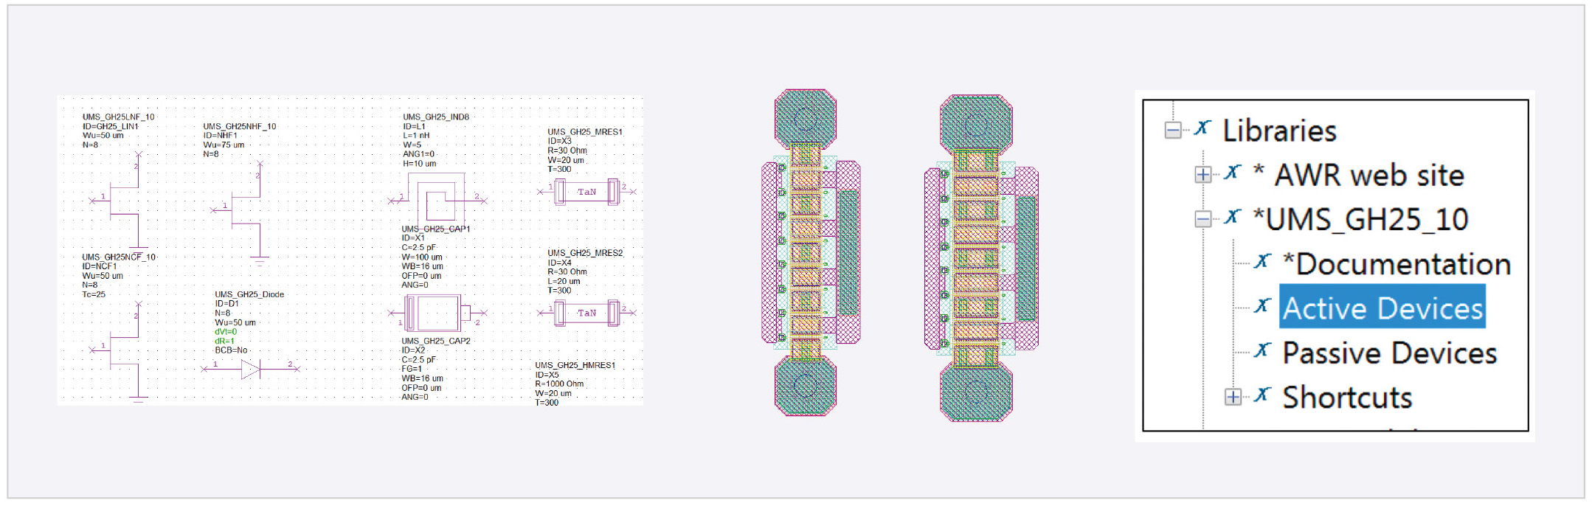Collapse the Libraries tree node

[1173, 131]
